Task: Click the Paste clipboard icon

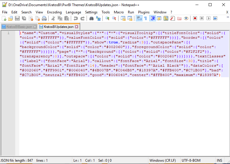Action: [67, 18]
